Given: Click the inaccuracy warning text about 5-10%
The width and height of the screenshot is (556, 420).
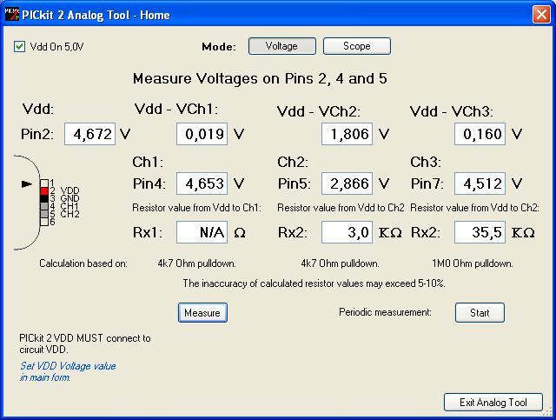Looking at the screenshot, I should (314, 283).
